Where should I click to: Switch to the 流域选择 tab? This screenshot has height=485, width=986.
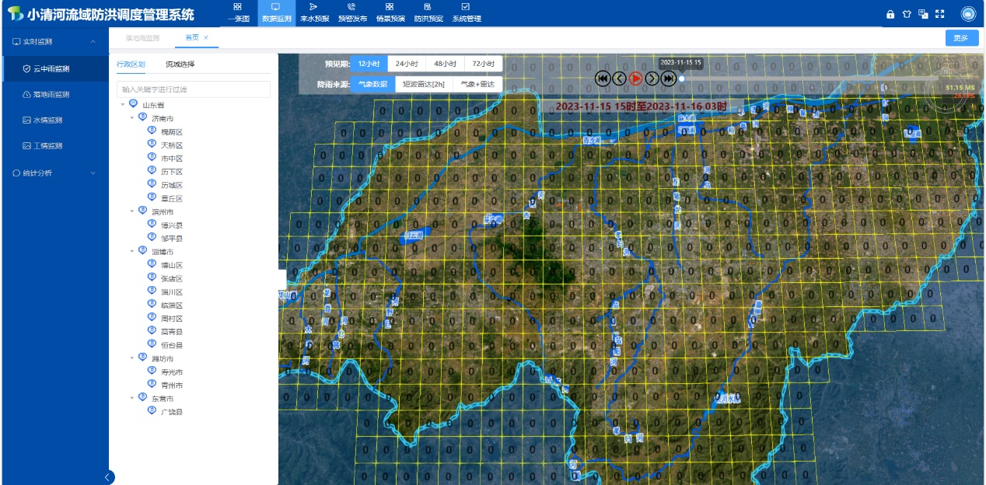180,64
